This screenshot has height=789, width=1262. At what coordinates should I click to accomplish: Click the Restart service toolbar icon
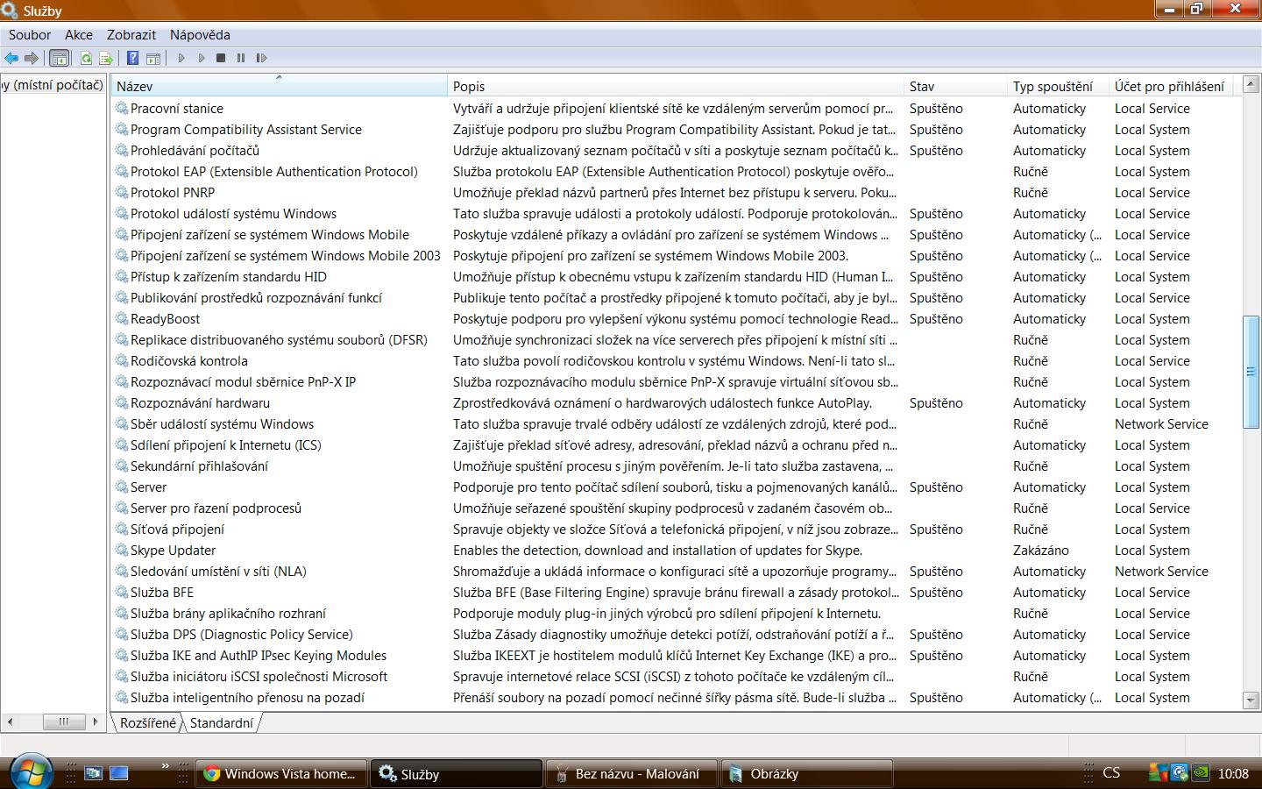coord(261,58)
